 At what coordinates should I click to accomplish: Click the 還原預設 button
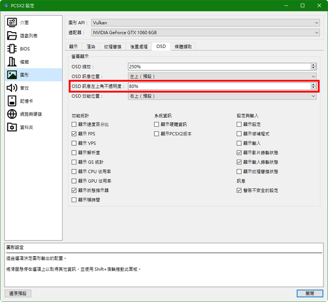click(18, 293)
